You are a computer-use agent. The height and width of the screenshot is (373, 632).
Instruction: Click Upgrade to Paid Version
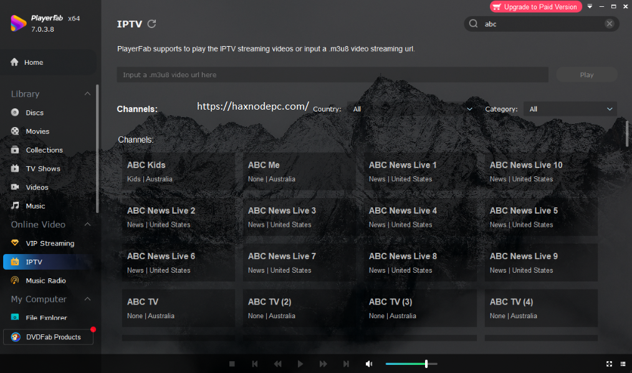pyautogui.click(x=535, y=7)
